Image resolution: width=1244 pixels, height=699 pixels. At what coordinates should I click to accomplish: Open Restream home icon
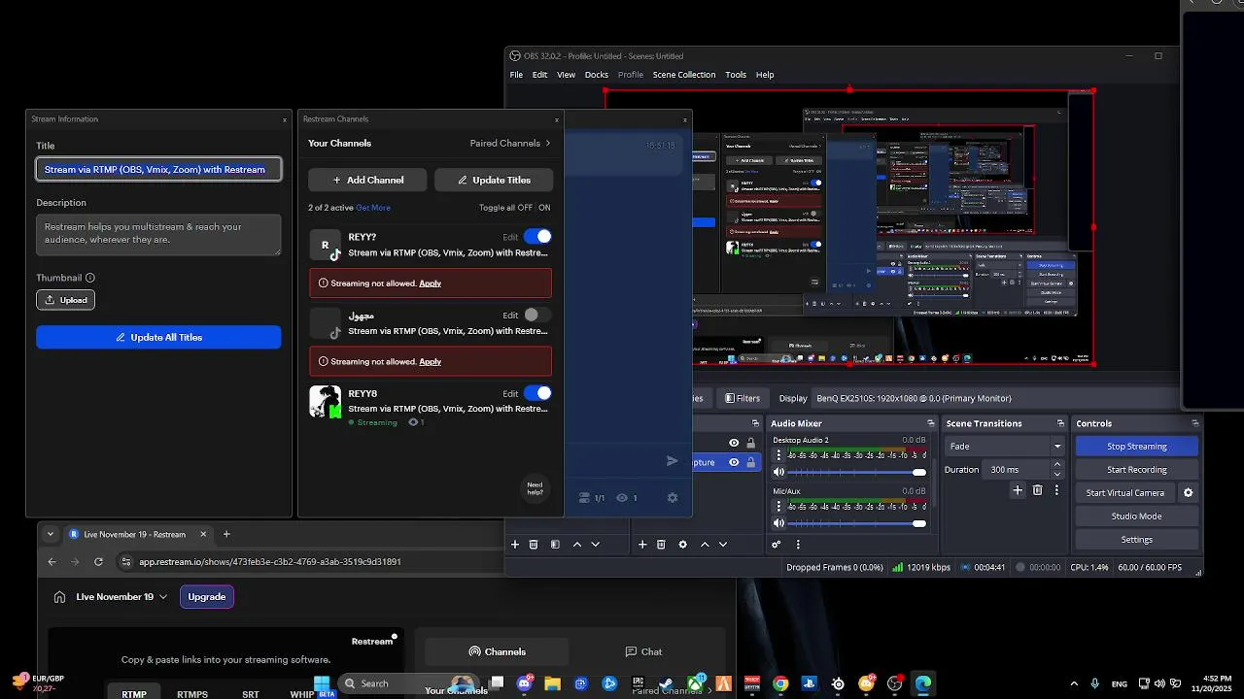(60, 597)
